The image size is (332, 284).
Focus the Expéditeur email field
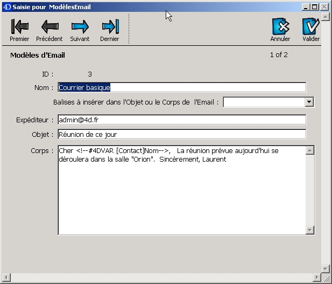pos(181,120)
